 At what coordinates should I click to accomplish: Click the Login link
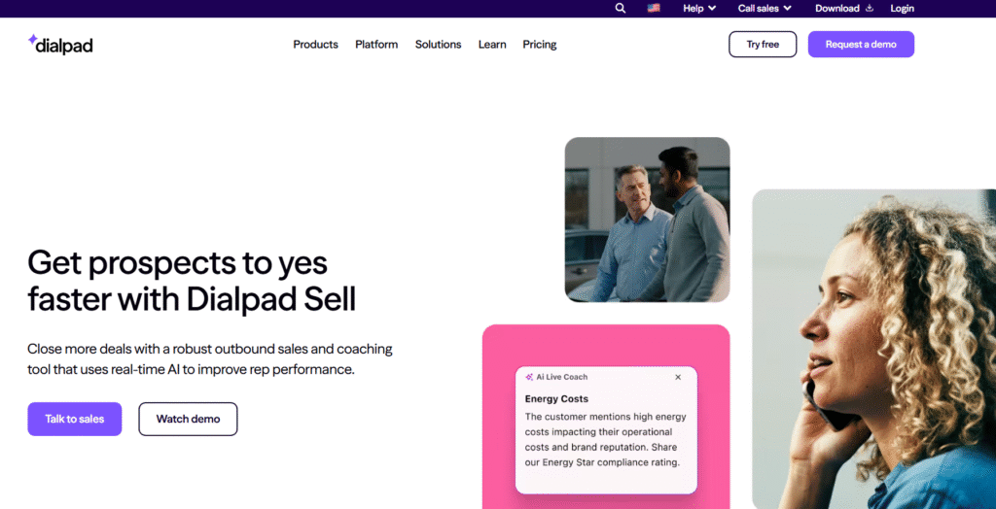(902, 9)
